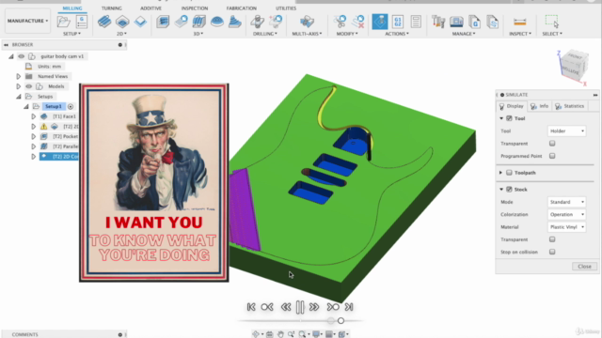This screenshot has width=602, height=338.
Task: Click the Delete Toolpath scissors icon
Action: (358, 22)
